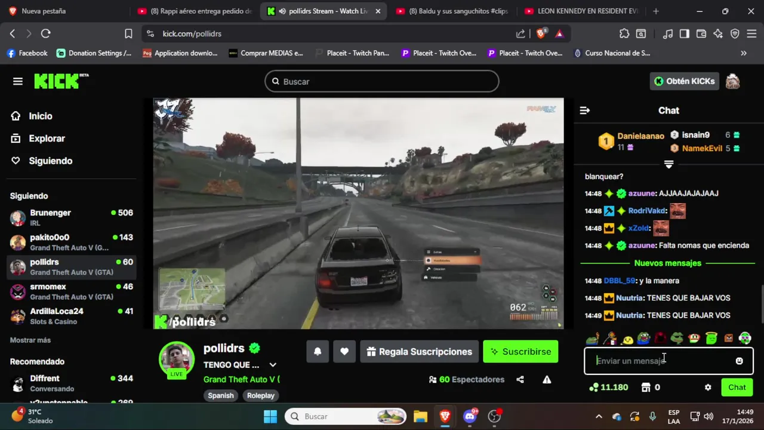
Task: Open Diffrent recommended channel
Action: click(x=72, y=383)
